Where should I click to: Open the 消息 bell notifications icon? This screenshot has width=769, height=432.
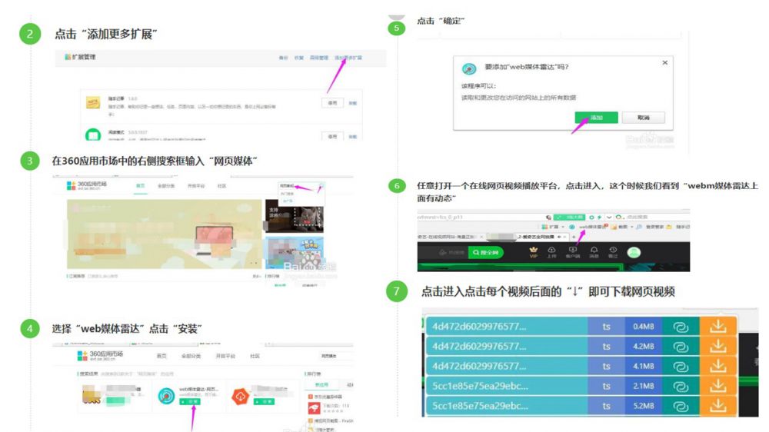(594, 252)
